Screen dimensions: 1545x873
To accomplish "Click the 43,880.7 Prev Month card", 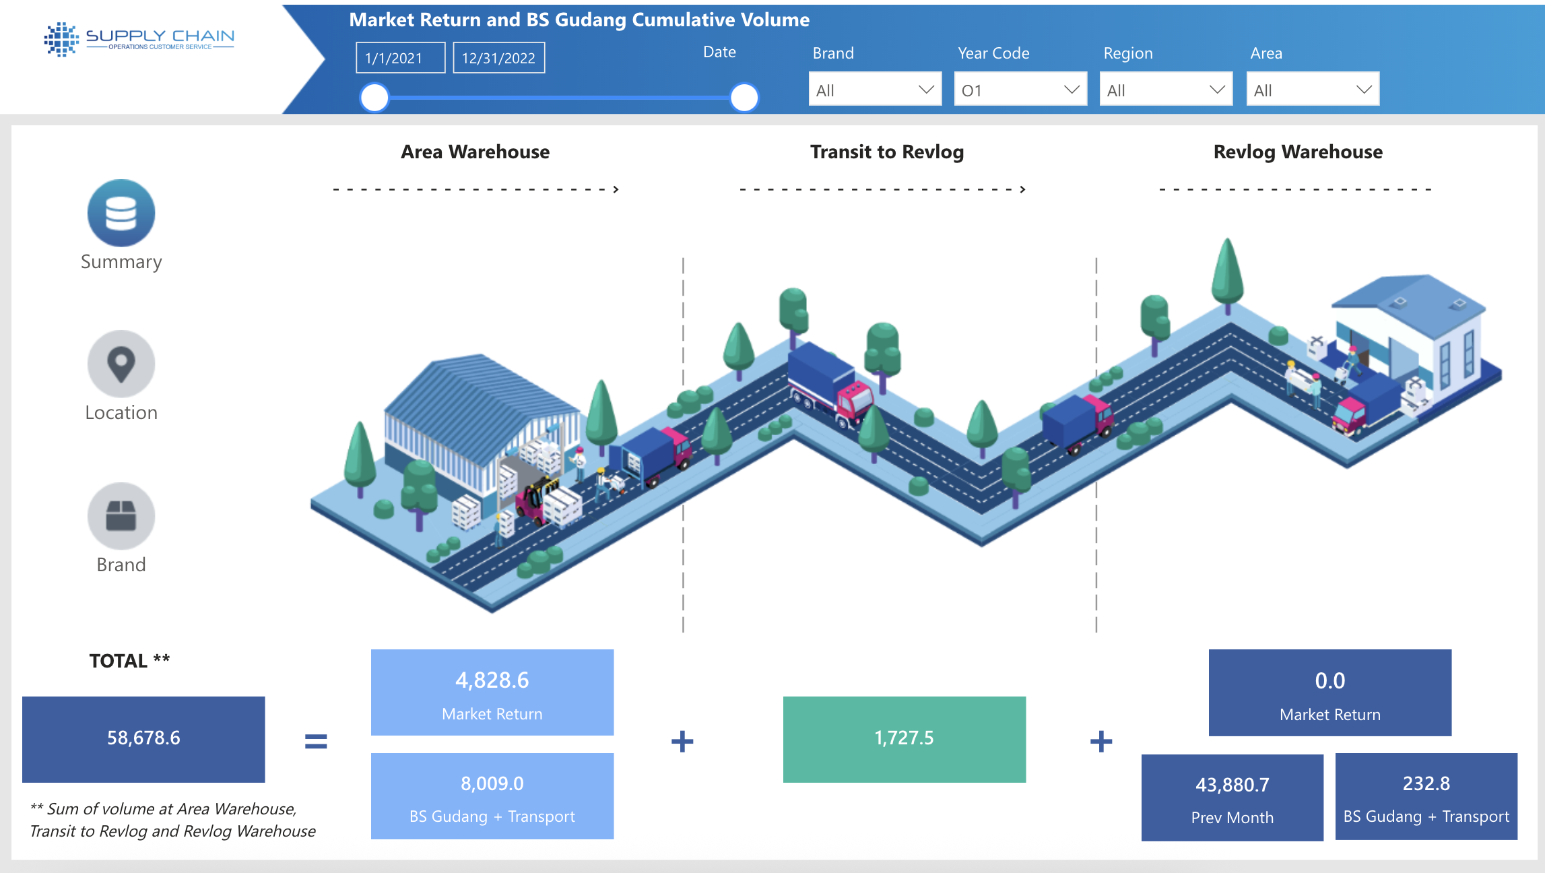I will coord(1231,798).
